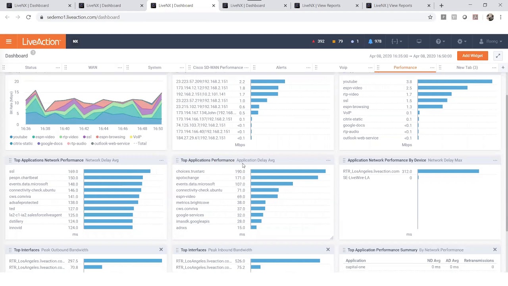The image size is (508, 286).
Task: Toggle youtube series in chart legend
Action: click(x=19, y=137)
